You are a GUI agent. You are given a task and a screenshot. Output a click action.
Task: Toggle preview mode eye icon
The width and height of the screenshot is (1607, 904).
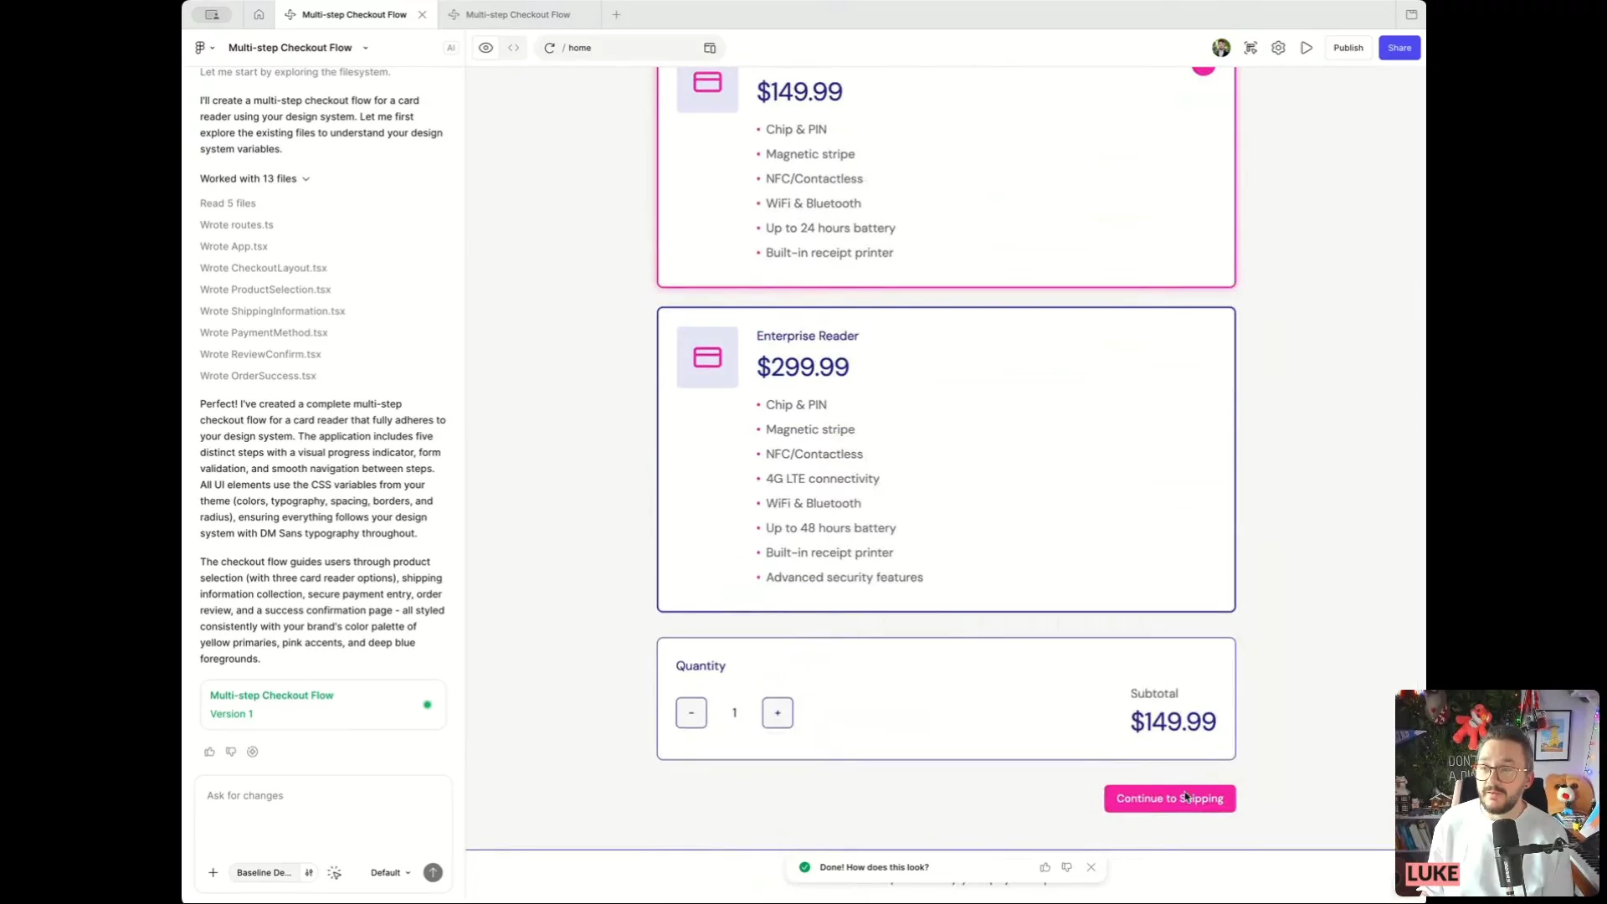485,48
